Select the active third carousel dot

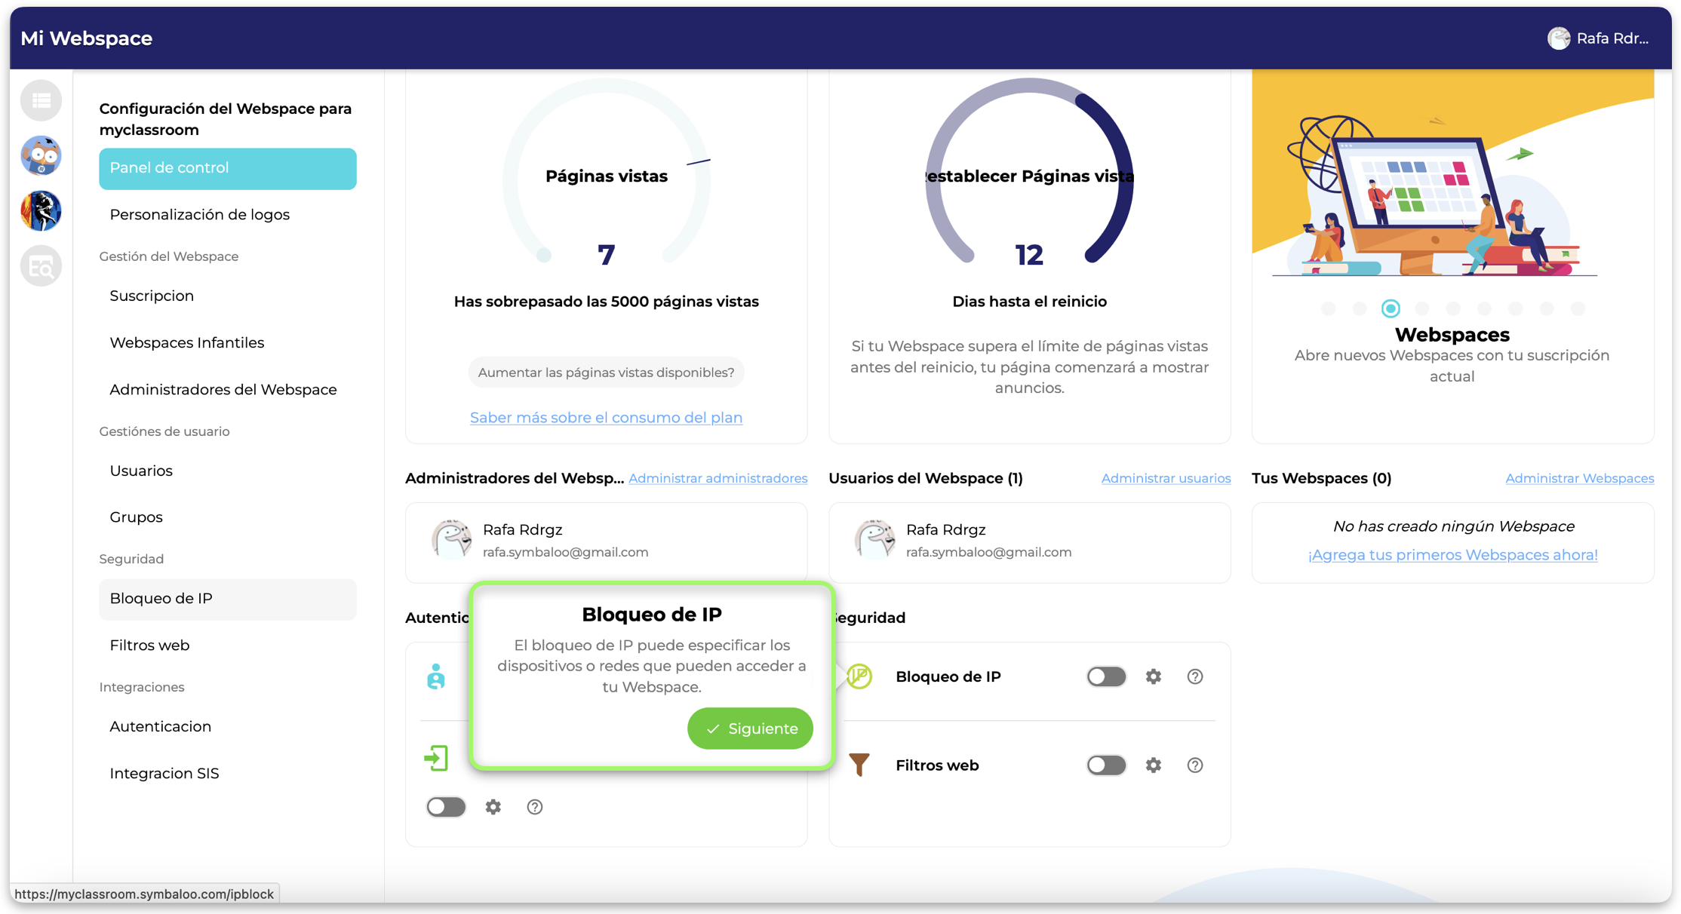[x=1391, y=308]
